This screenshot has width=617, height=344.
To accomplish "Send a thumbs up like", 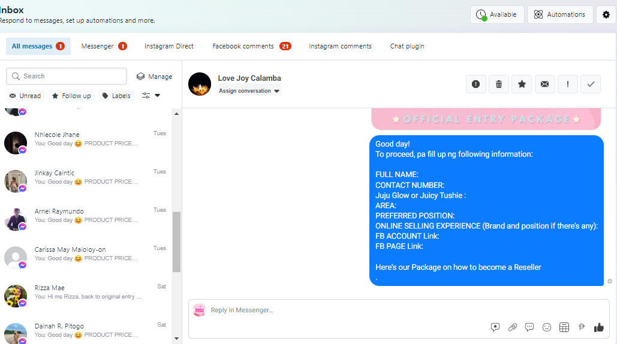I will (598, 327).
